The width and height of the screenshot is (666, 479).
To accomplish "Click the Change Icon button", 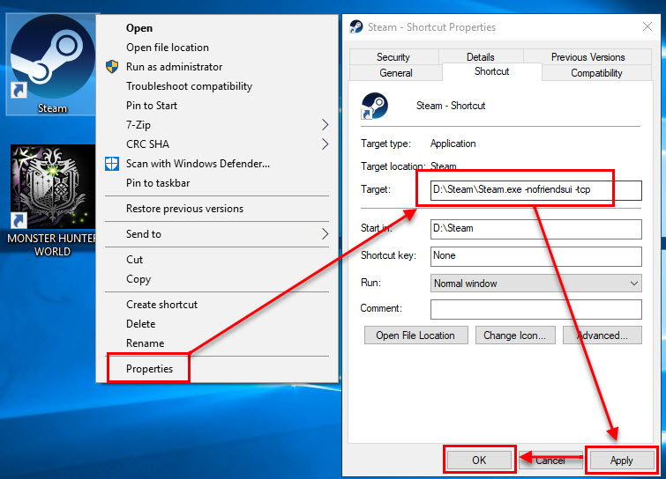I will point(515,335).
